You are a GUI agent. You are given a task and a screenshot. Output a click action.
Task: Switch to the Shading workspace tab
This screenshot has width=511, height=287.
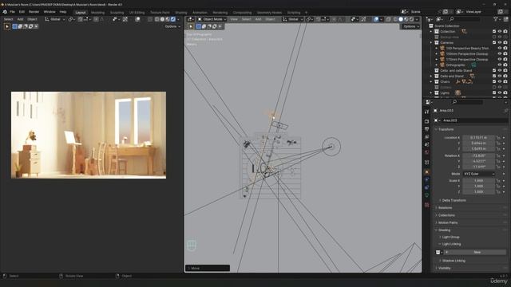coord(181,13)
